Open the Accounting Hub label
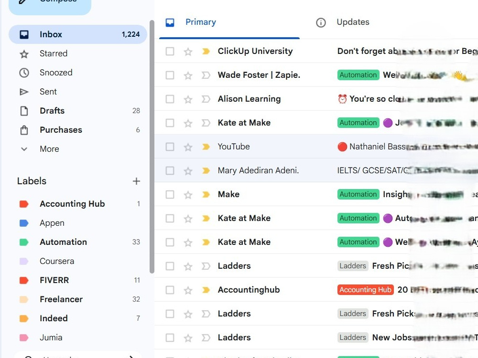 [x=78, y=204]
